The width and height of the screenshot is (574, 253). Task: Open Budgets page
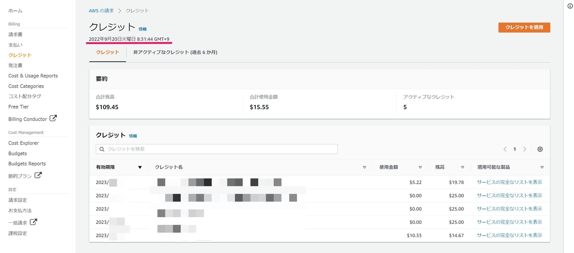[18, 154]
